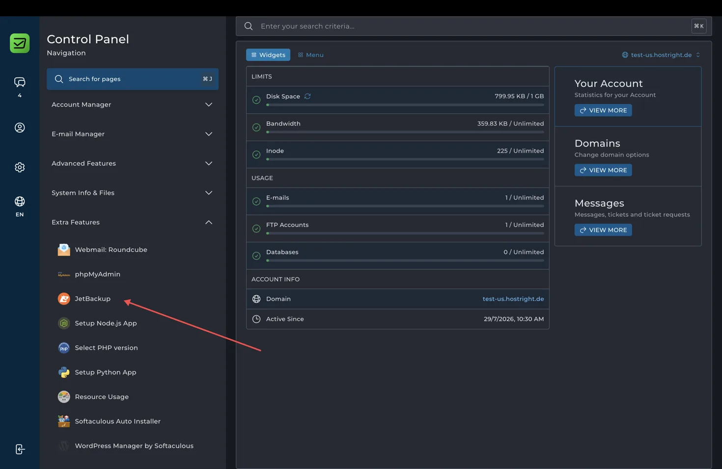The height and width of the screenshot is (469, 722).
Task: Click the Bandwidth usage progress bar
Action: (x=405, y=132)
